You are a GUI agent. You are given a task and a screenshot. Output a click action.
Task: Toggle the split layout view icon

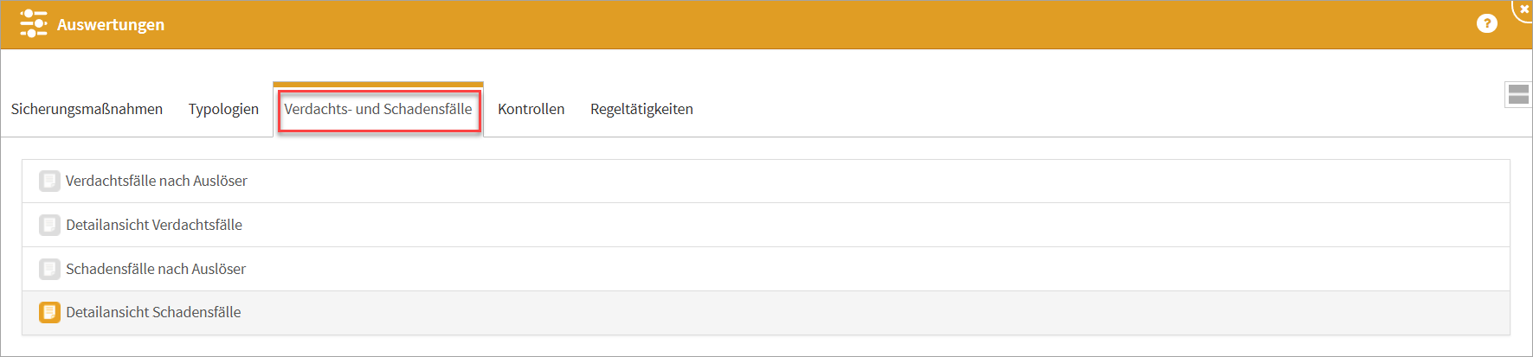click(x=1517, y=94)
